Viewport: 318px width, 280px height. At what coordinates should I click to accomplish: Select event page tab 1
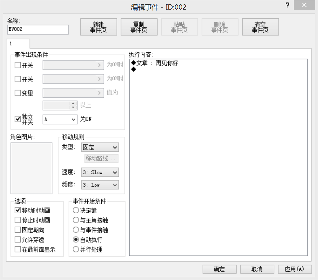pyautogui.click(x=18, y=44)
